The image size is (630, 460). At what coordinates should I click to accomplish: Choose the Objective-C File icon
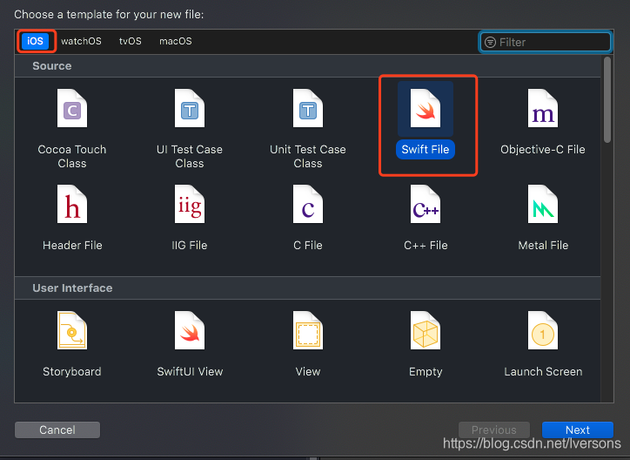(543, 108)
